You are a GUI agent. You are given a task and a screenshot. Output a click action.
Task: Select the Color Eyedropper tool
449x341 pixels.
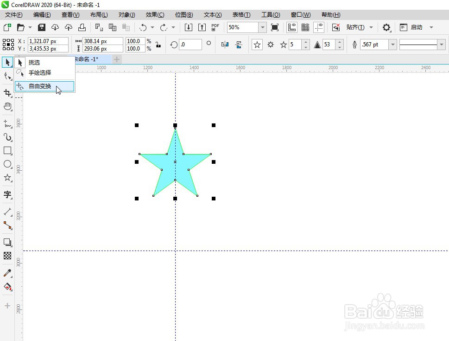point(7,273)
